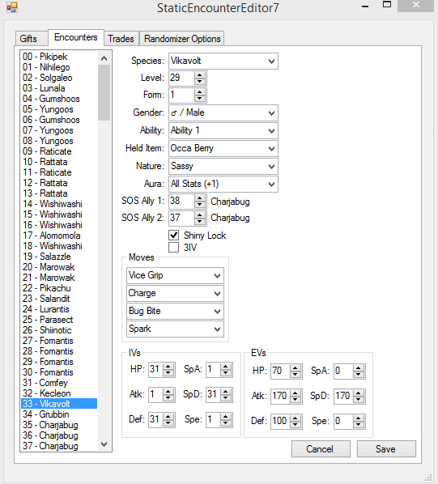Screen dimensions: 438x484
Task: Select list entry 31 - Comfey
Action: (x=58, y=383)
